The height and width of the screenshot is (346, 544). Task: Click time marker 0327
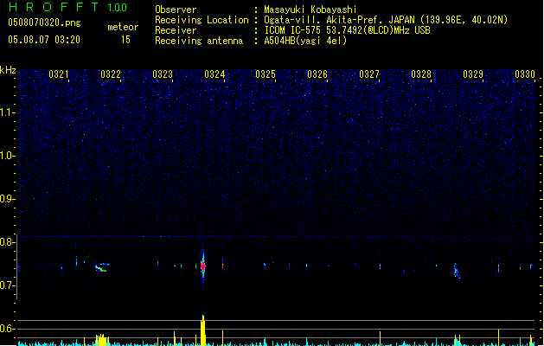369,74
